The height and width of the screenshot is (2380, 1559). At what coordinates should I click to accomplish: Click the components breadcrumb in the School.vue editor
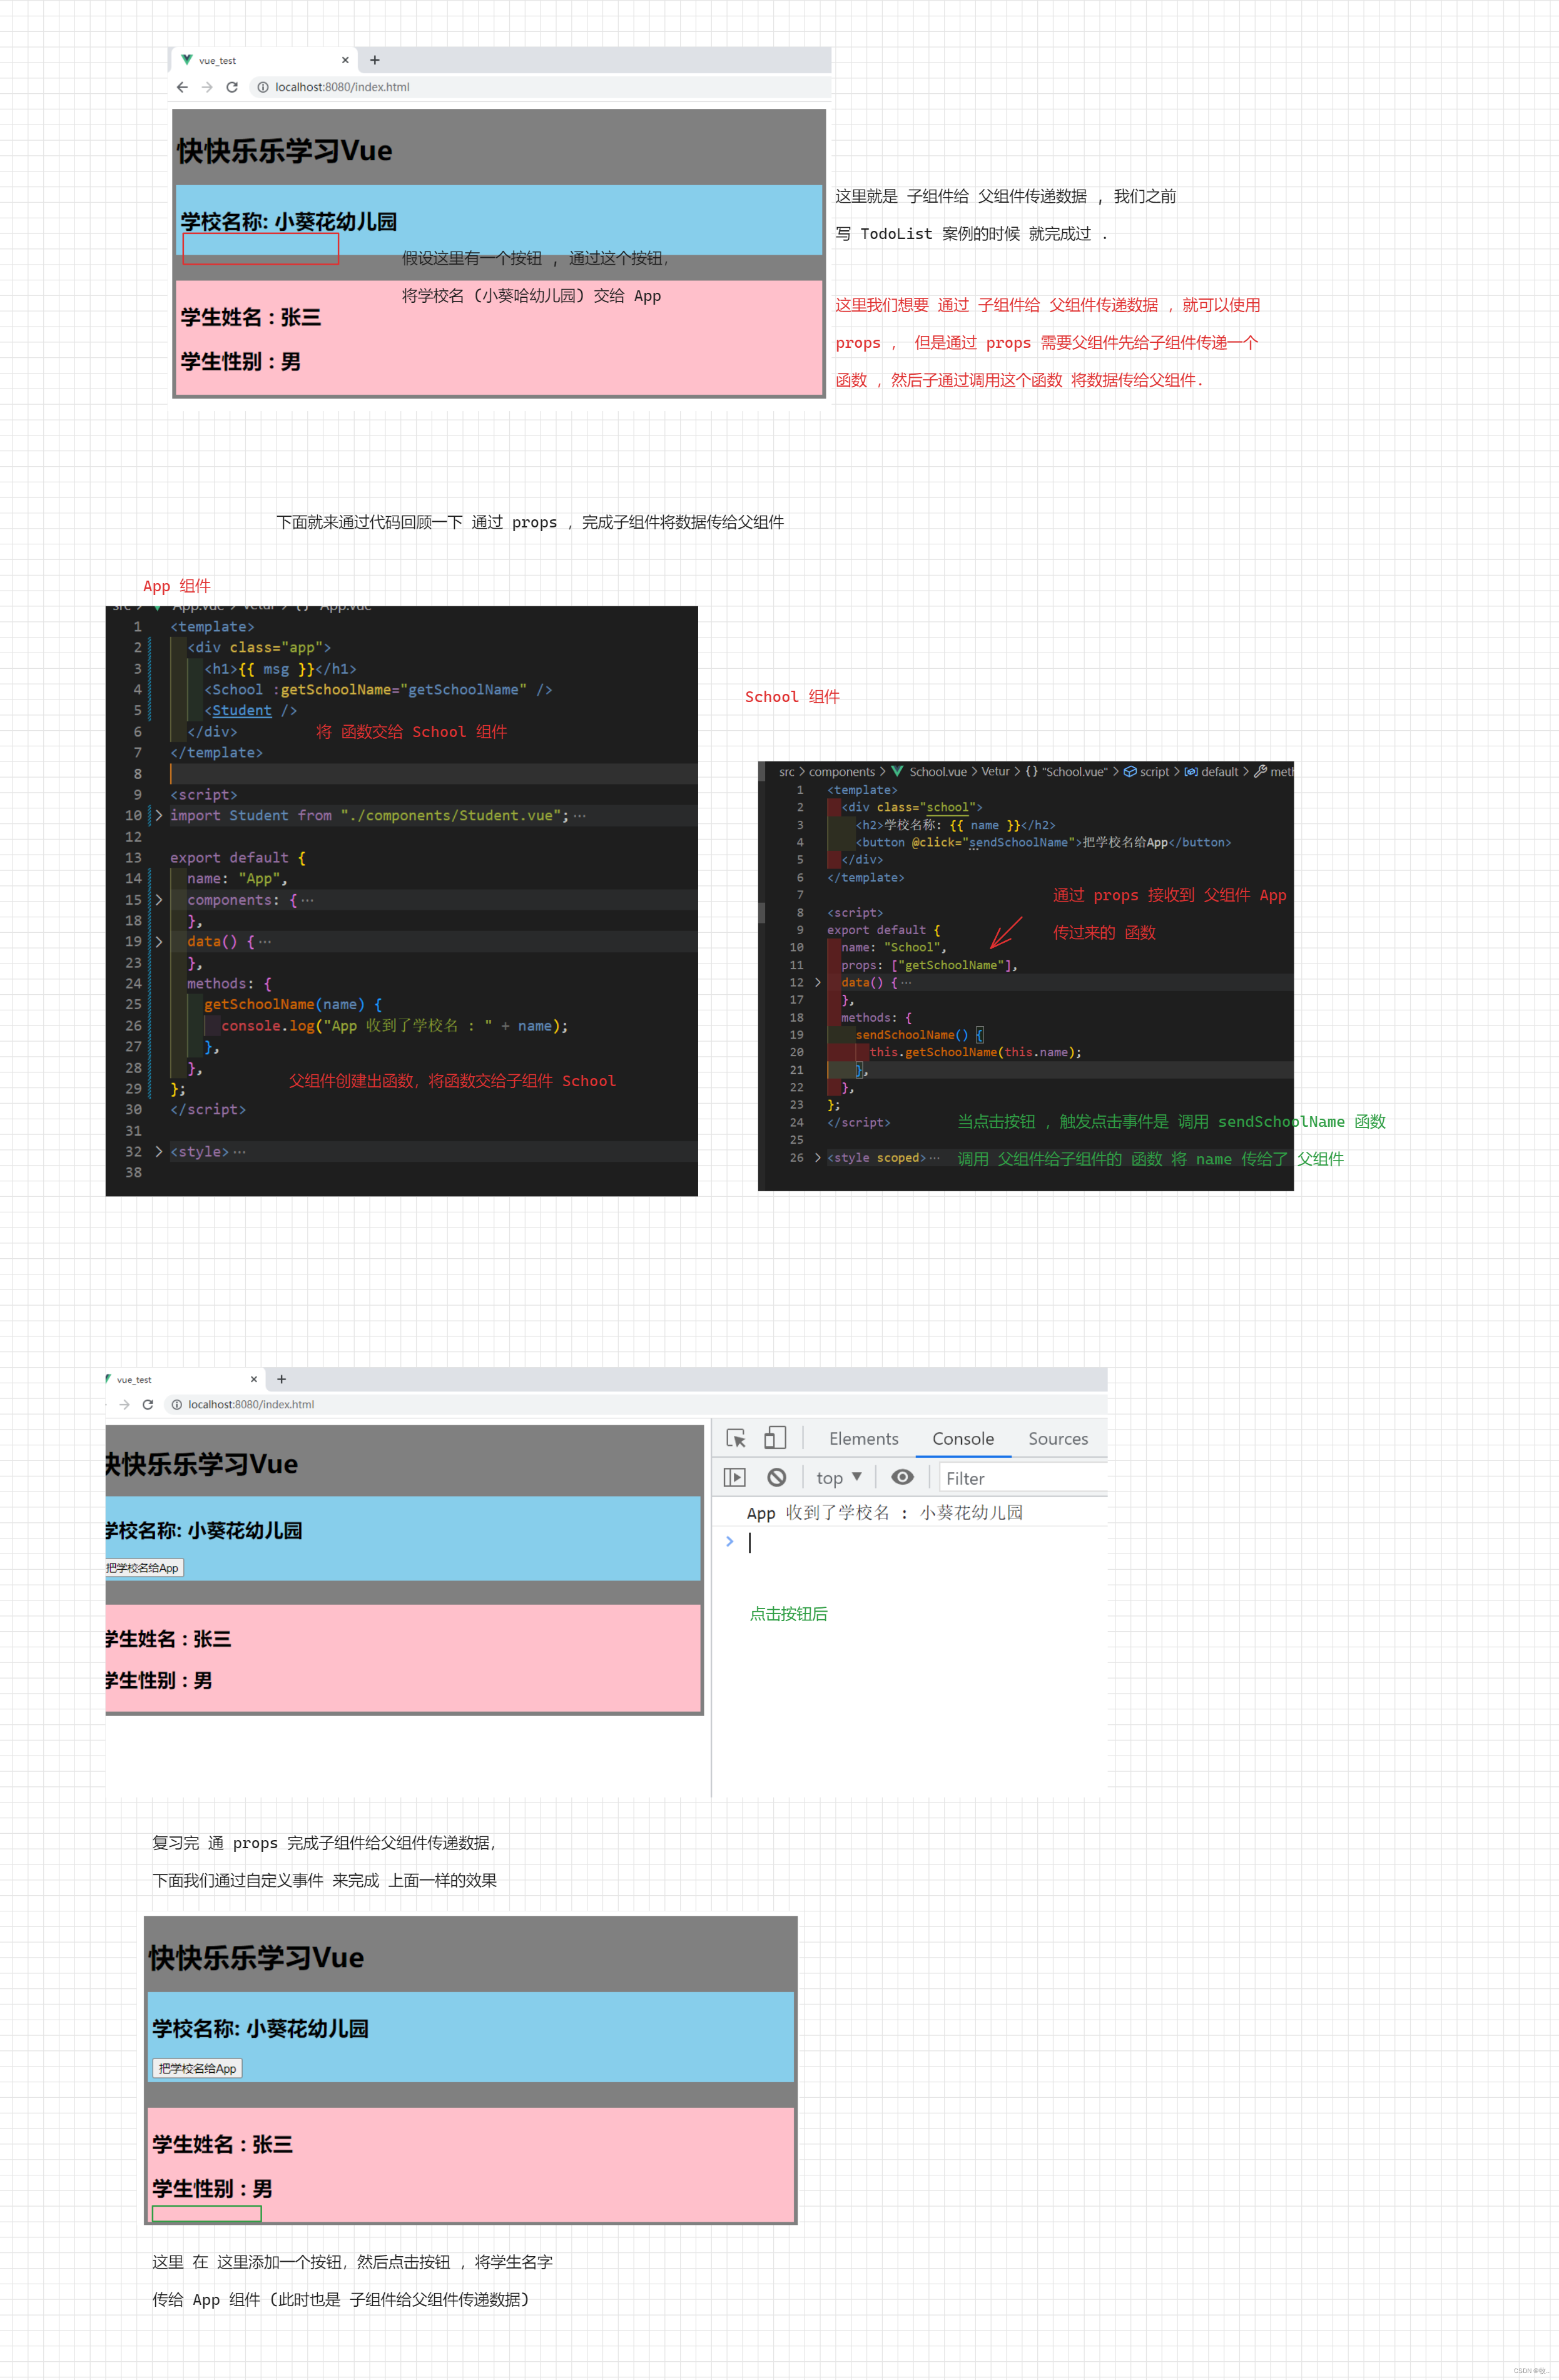(842, 772)
